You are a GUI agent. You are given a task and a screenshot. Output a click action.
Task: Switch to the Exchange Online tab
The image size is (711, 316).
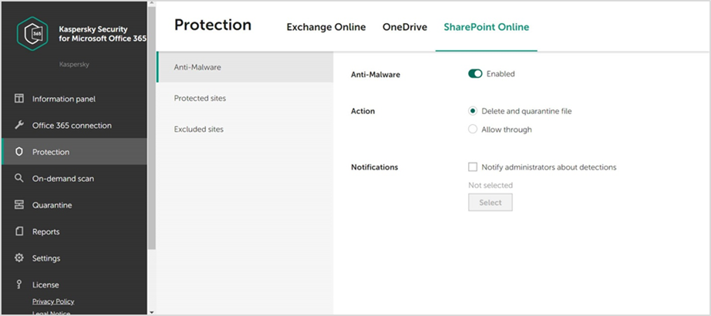tap(326, 27)
